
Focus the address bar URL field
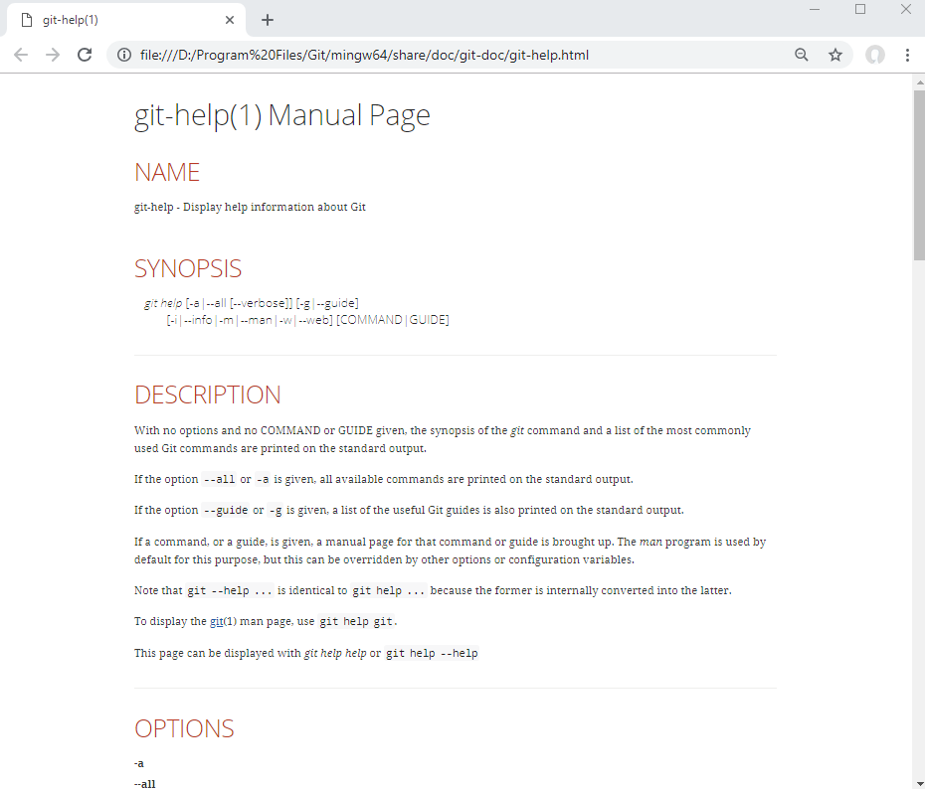click(x=448, y=55)
